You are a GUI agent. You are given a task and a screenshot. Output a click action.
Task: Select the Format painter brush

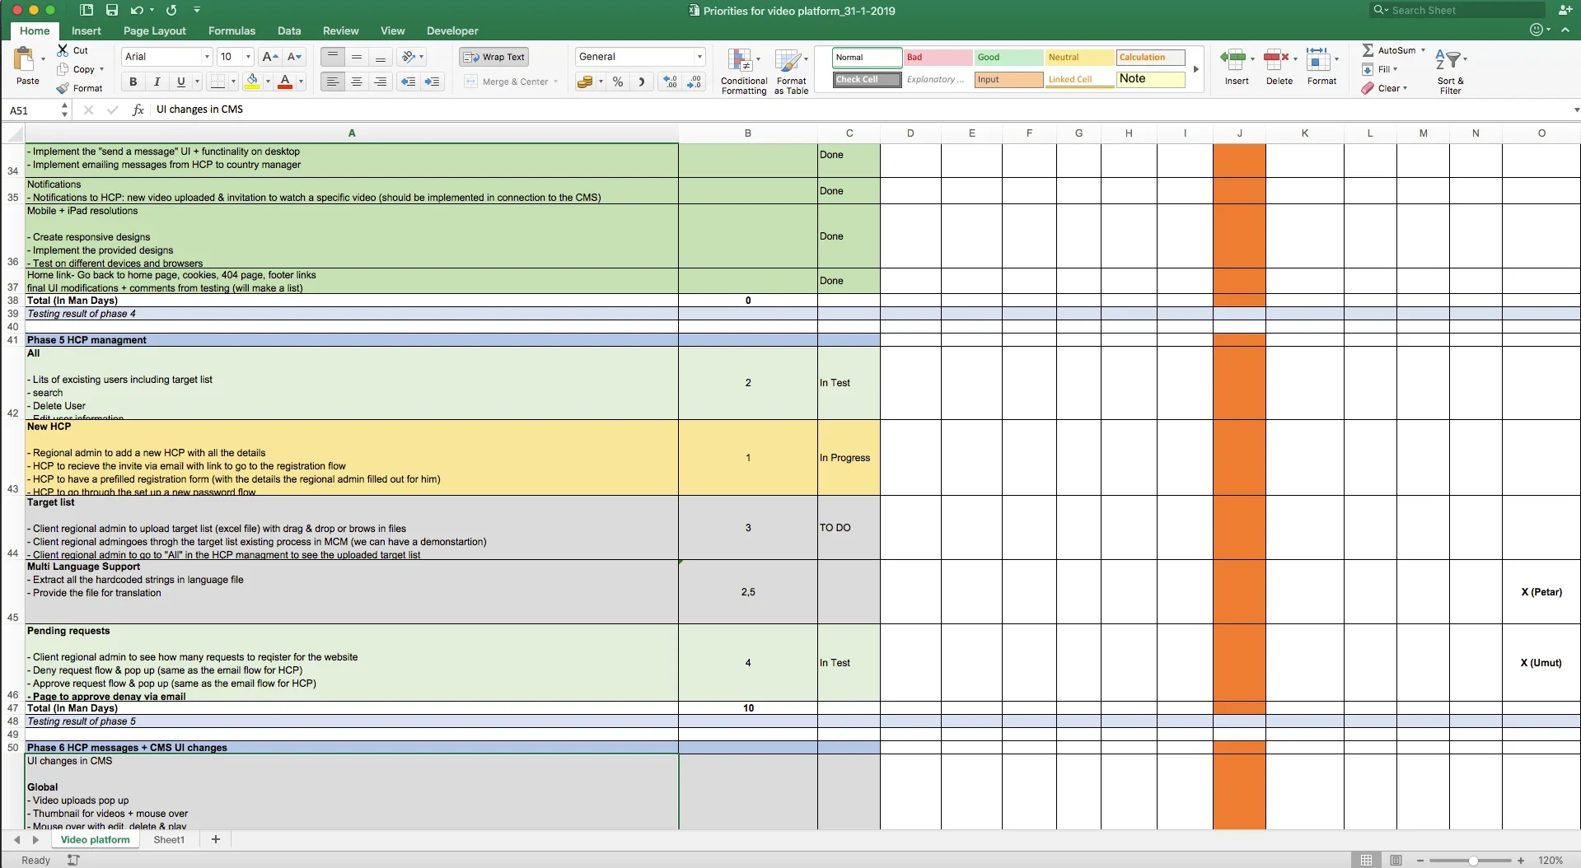(63, 88)
